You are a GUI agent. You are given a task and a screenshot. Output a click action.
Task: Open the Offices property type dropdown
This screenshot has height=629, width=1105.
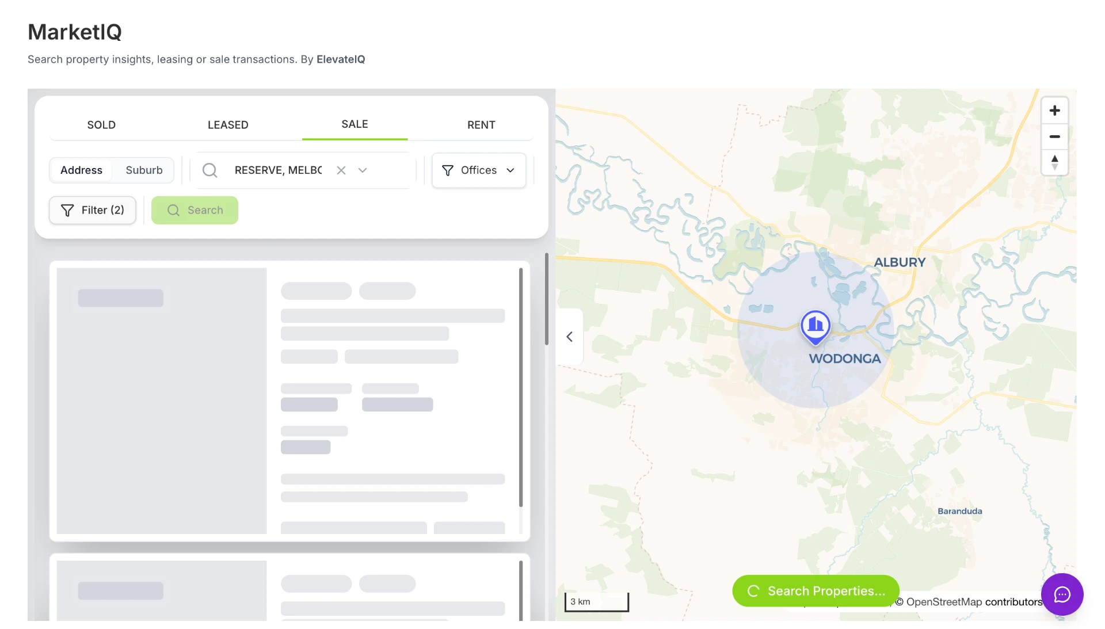[479, 170]
